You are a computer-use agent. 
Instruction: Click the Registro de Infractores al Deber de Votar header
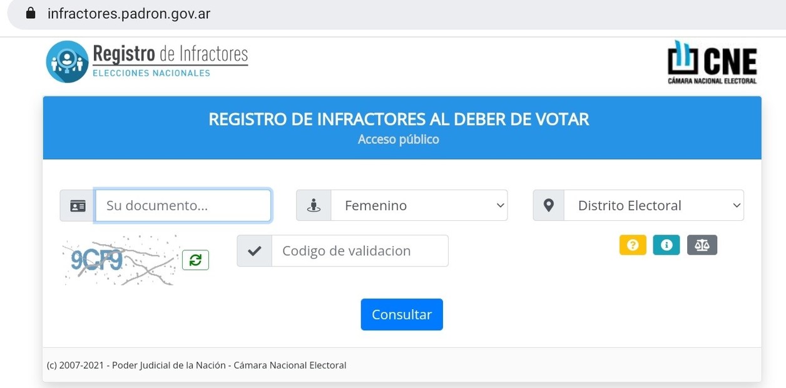point(399,119)
